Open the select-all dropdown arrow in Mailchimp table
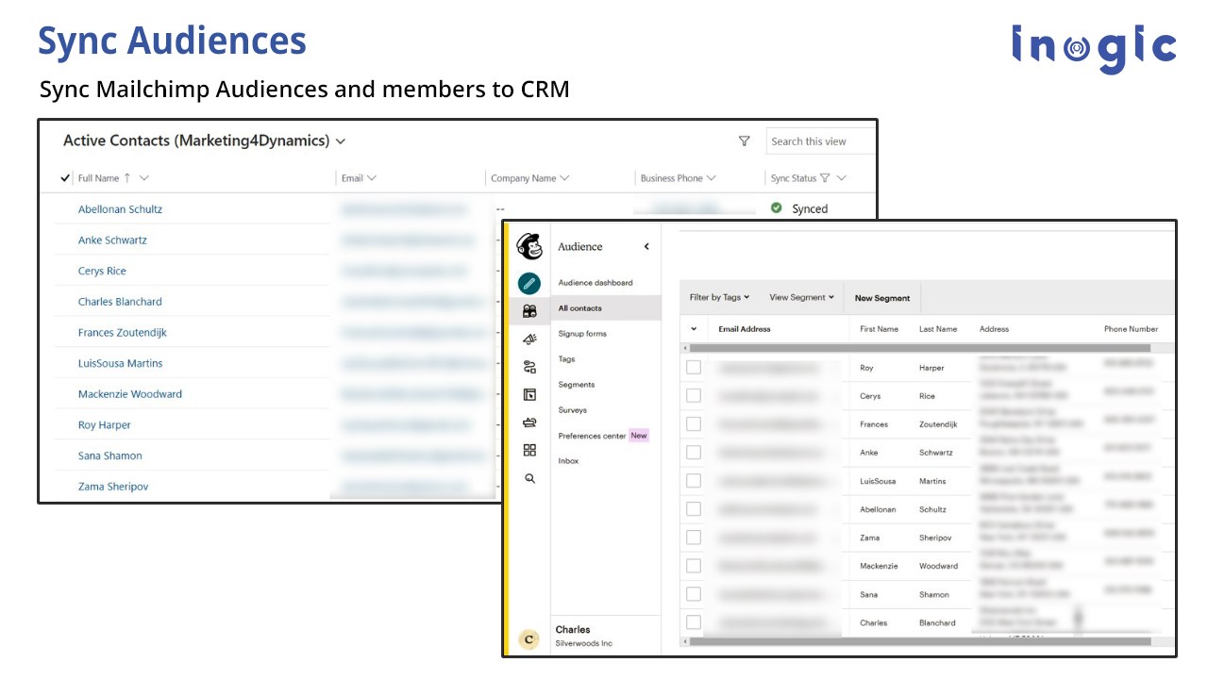The height and width of the screenshot is (679, 1208). pos(694,329)
